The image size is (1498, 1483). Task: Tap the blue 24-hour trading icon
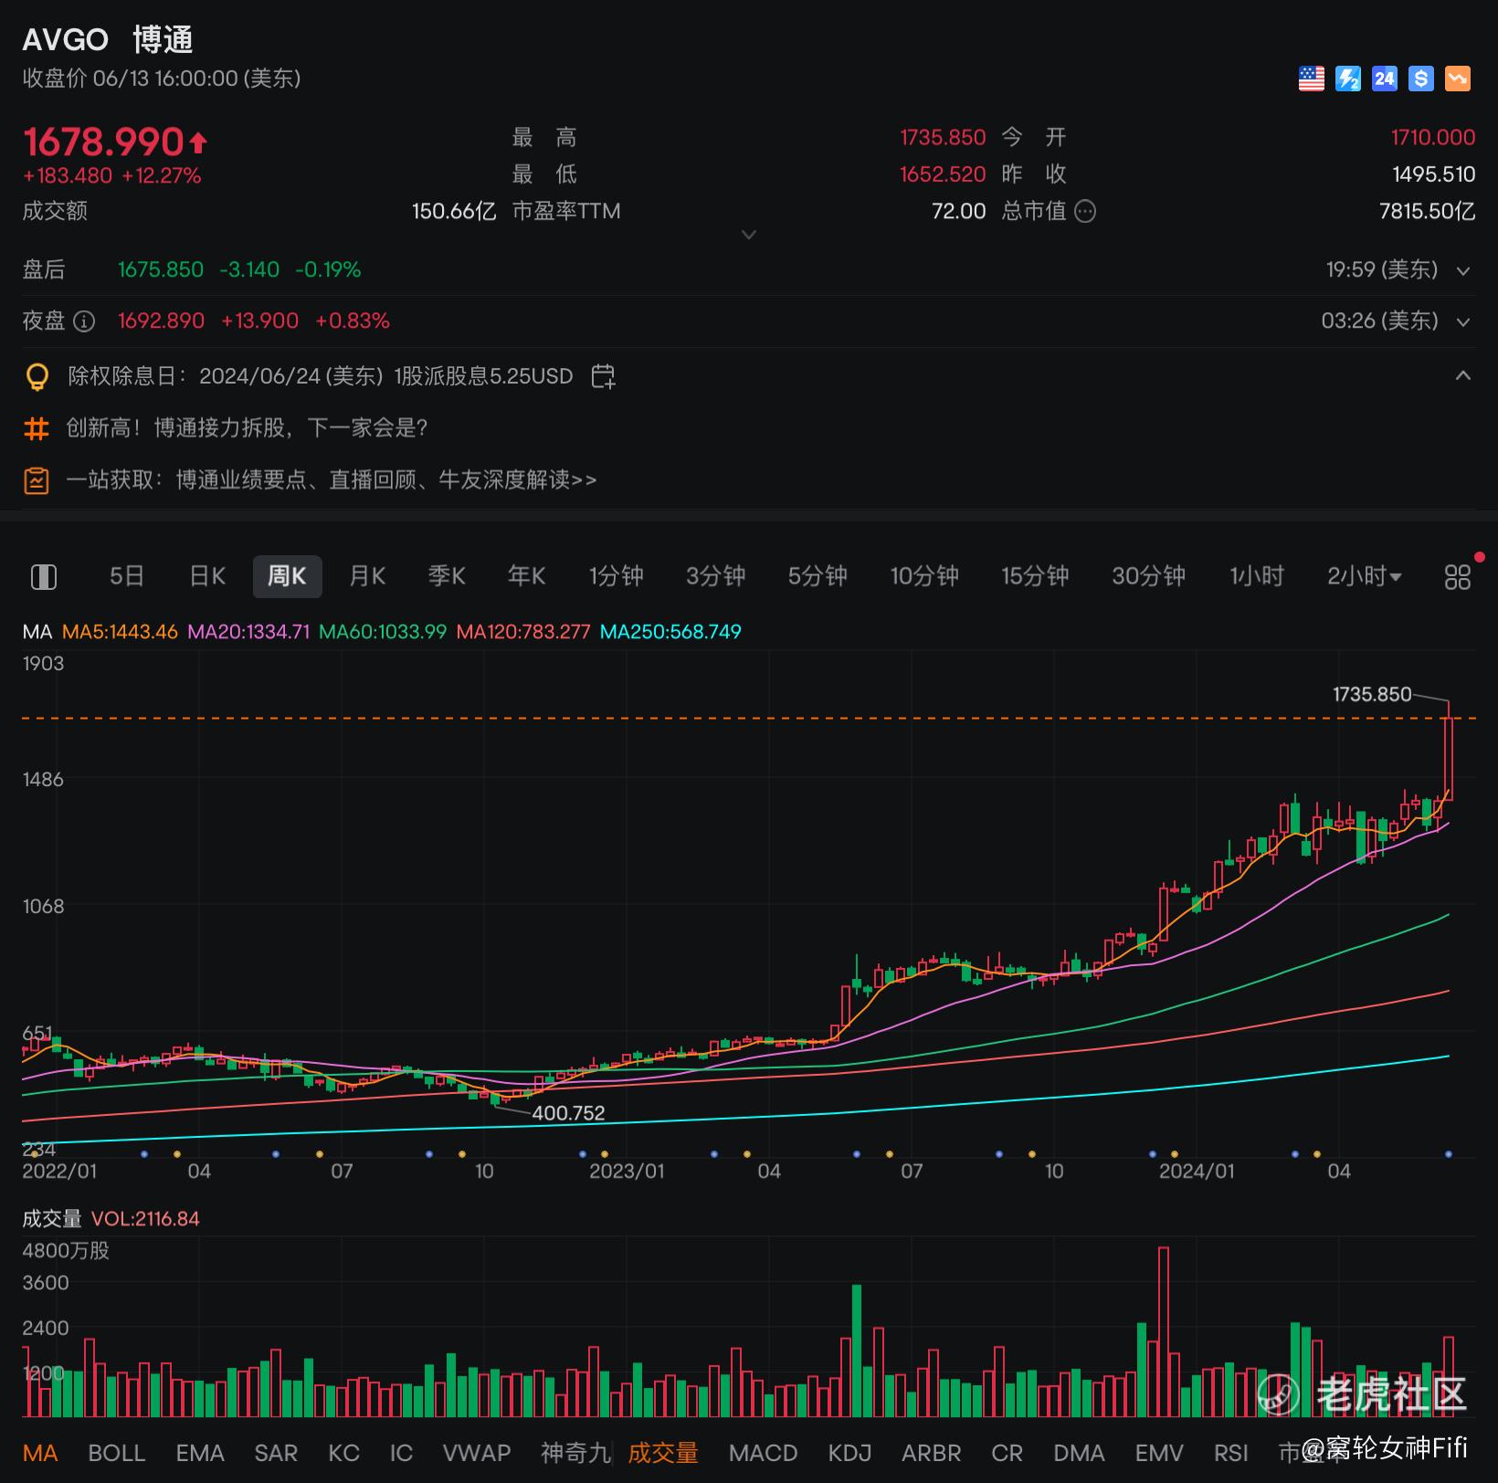pyautogui.click(x=1384, y=79)
